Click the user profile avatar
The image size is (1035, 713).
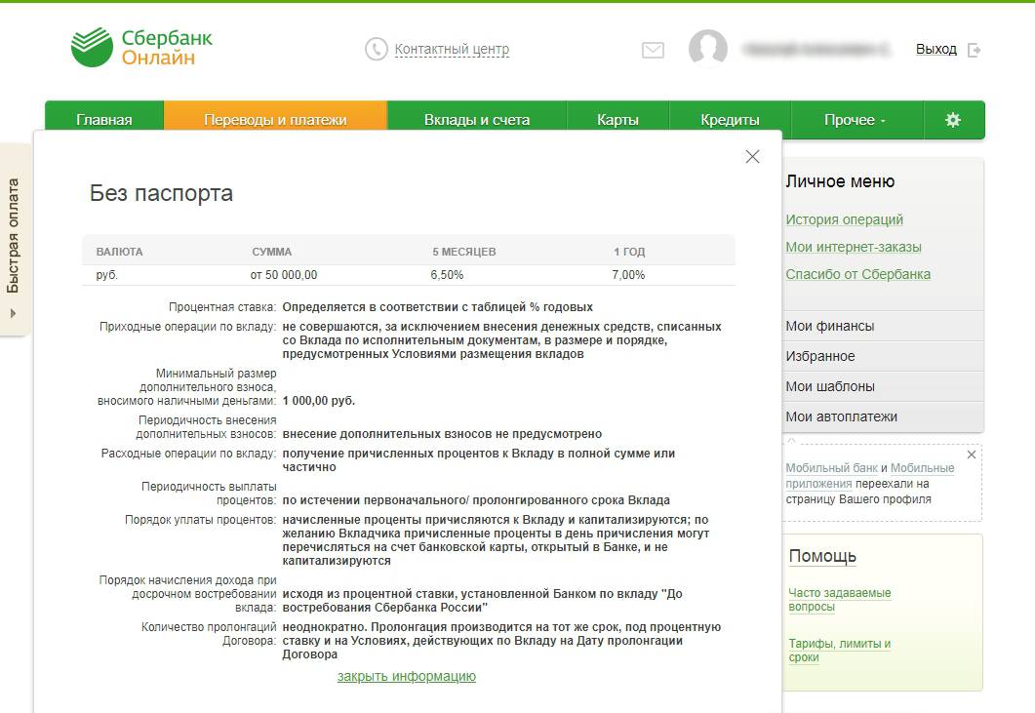pyautogui.click(x=708, y=49)
